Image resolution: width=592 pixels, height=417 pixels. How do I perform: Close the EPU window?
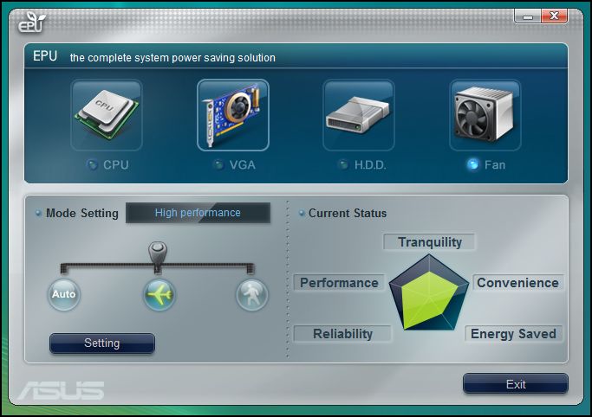point(554,16)
